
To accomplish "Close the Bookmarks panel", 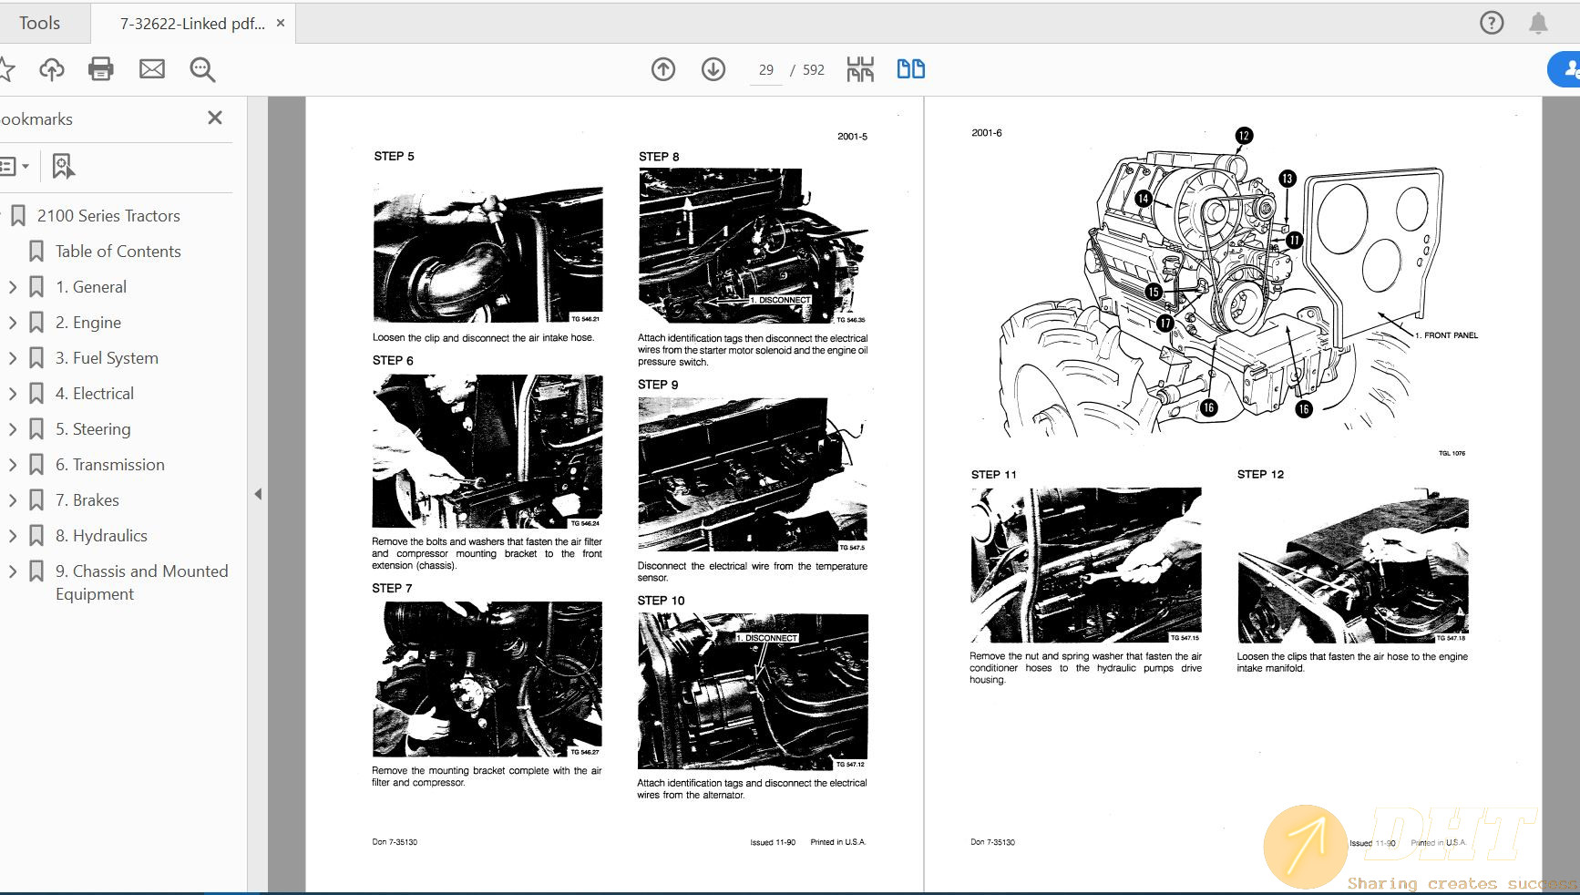I will (x=215, y=118).
